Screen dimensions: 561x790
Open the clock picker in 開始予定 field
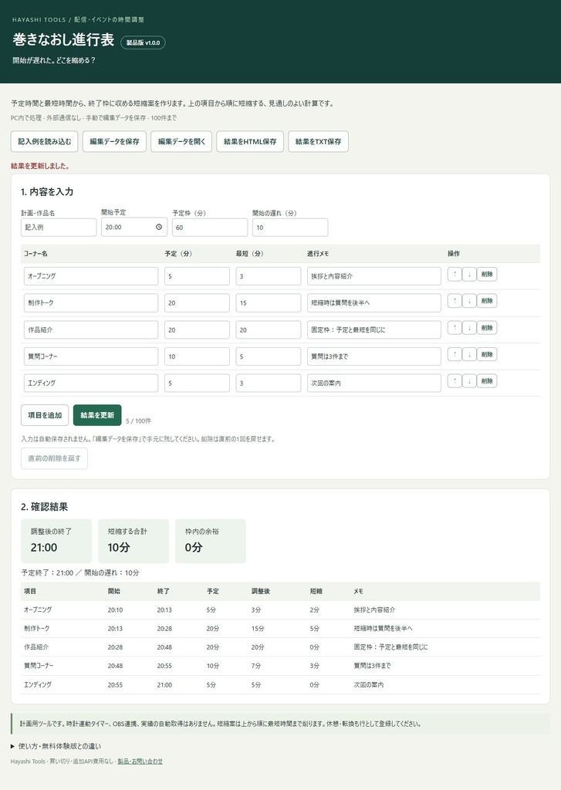coord(159,228)
